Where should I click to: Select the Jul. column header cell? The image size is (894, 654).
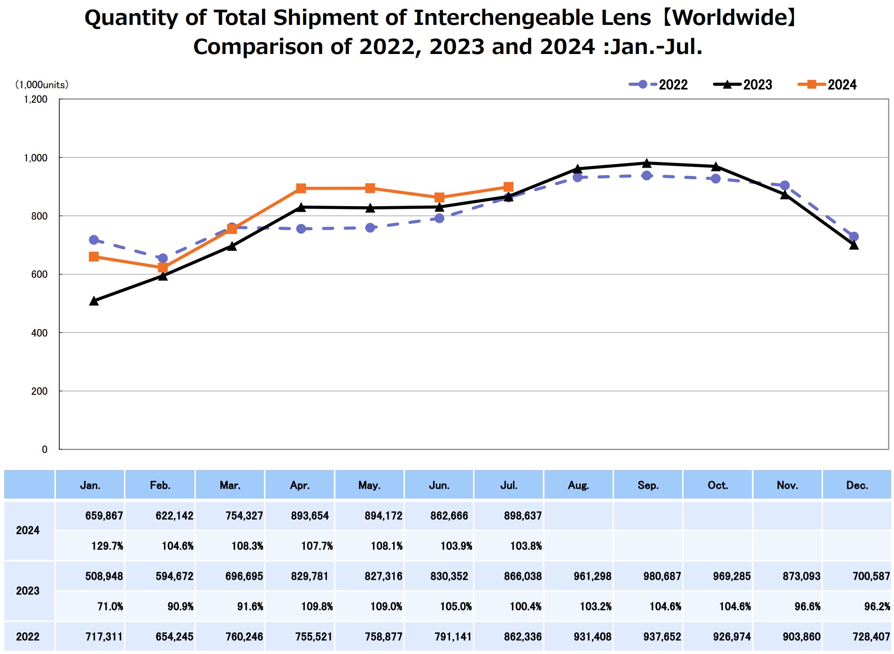pos(508,485)
